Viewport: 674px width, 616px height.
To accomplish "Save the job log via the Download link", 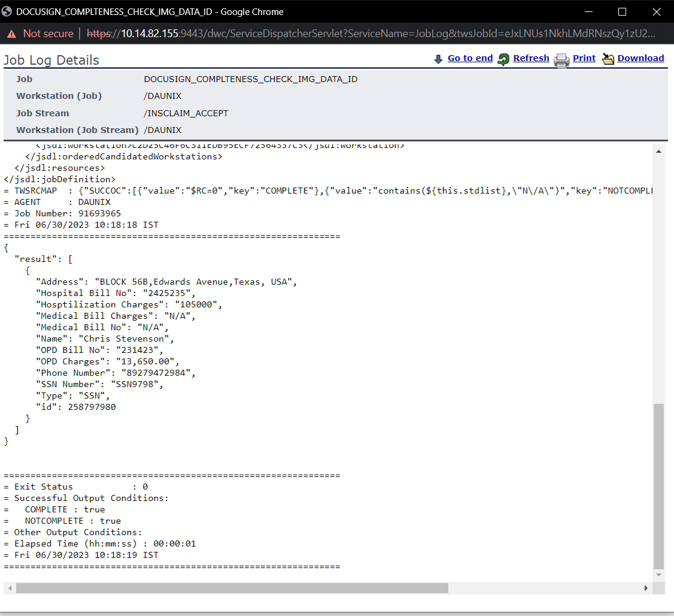I will coord(640,58).
